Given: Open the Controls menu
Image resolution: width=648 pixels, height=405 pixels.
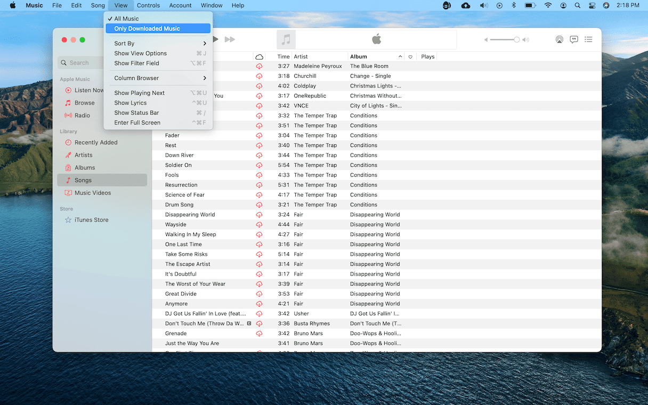Looking at the screenshot, I should pos(148,5).
